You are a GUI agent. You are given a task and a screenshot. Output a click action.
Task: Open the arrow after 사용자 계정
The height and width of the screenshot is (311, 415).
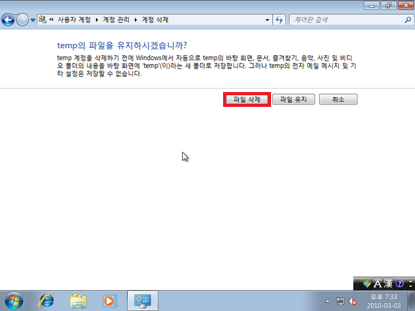pos(97,20)
